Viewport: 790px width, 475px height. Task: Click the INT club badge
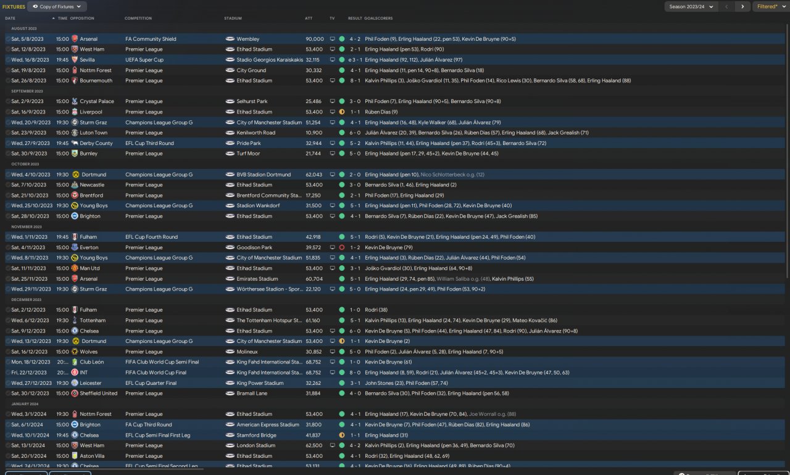[75, 373]
